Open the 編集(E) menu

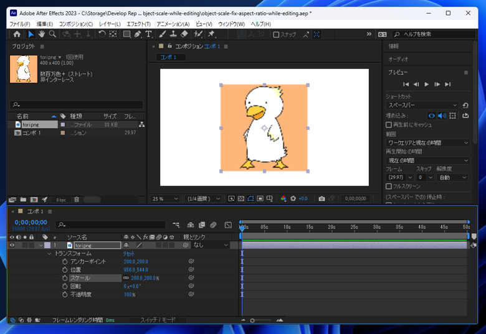tap(45, 24)
